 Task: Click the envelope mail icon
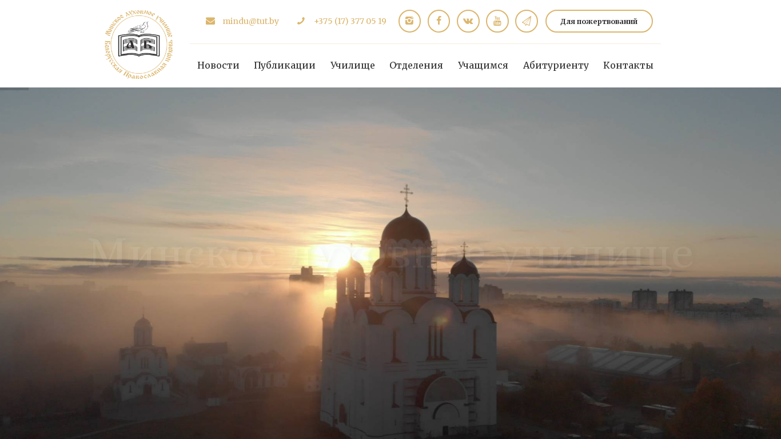[x=210, y=21]
